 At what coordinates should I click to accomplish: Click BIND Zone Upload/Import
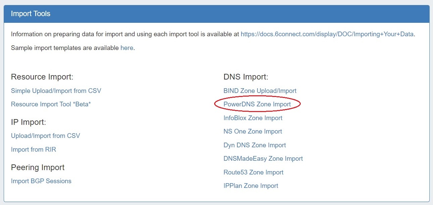[x=260, y=91]
